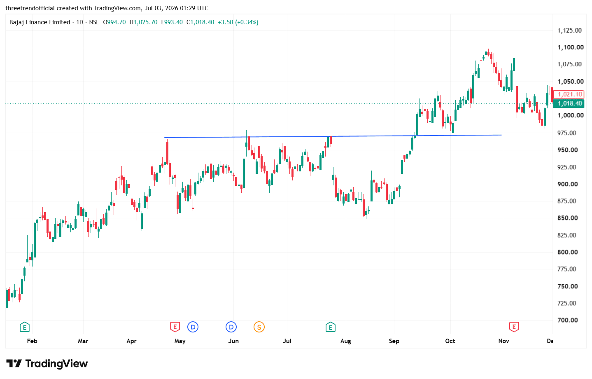This screenshot has height=379, width=592.
Task: Click the red earnings icon after Nov
Action: 514,327
